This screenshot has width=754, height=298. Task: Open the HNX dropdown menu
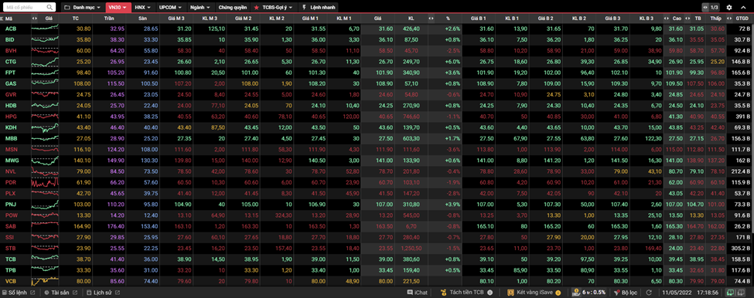coord(143,8)
